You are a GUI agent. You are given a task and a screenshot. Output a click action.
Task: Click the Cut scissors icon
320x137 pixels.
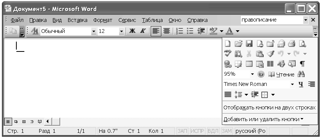pyautogui.click(x=249, y=54)
